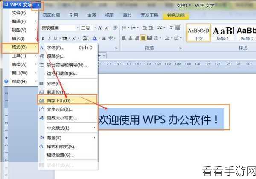The height and width of the screenshot is (179, 256).
Task: Click the bullet list icon
Action: (124, 28)
